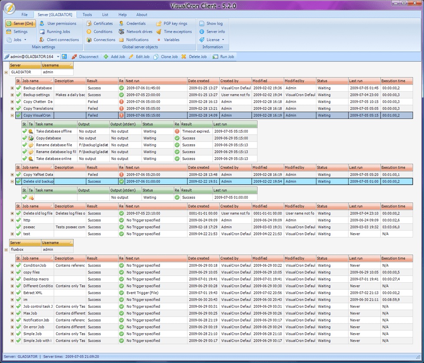
Task: Toggle status checkmark for Take database offline task
Action: 25,131
